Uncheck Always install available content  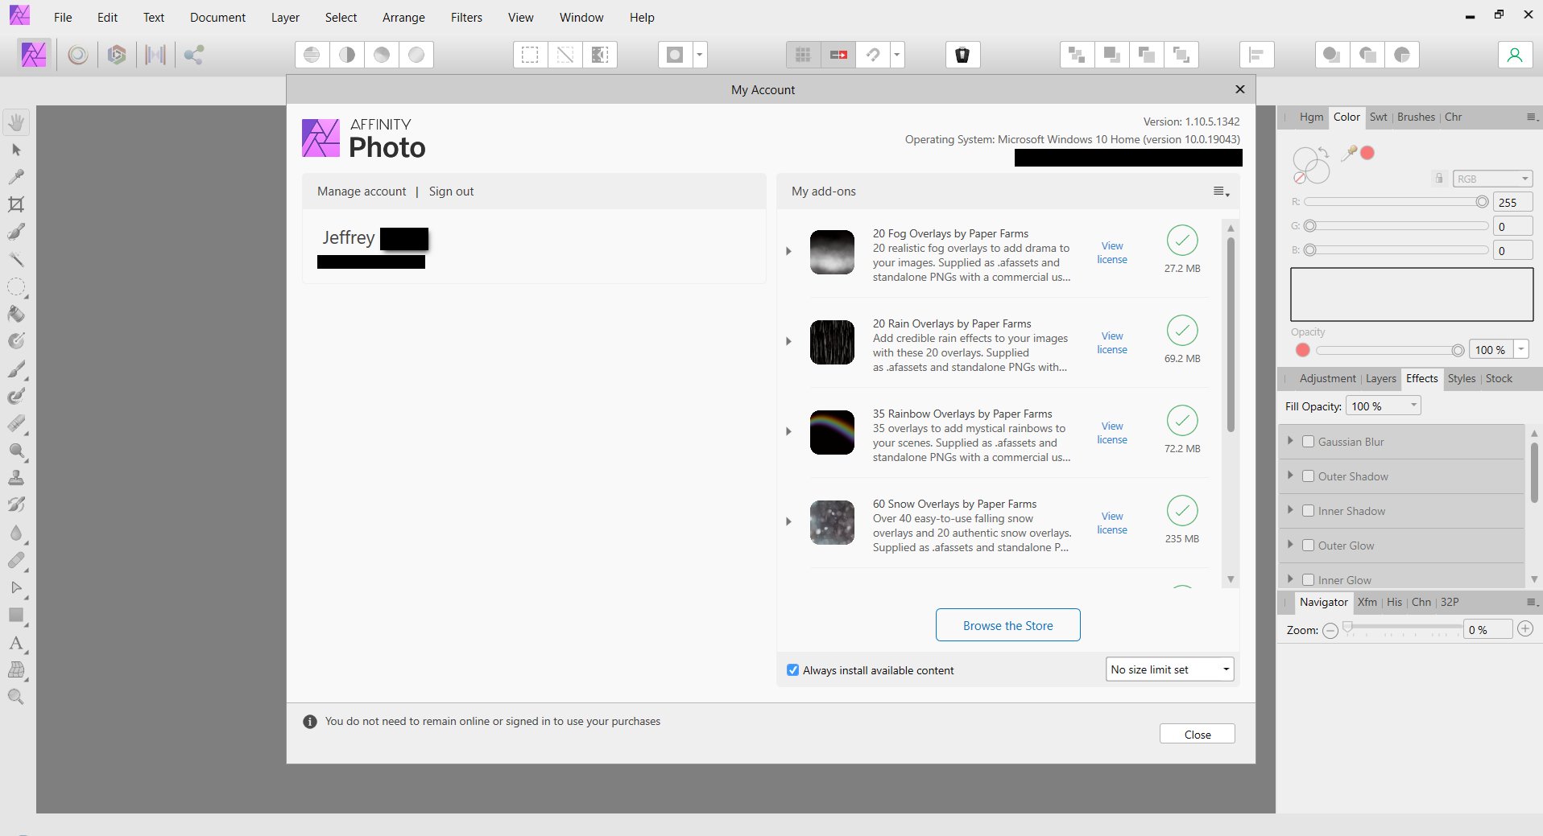coord(793,670)
